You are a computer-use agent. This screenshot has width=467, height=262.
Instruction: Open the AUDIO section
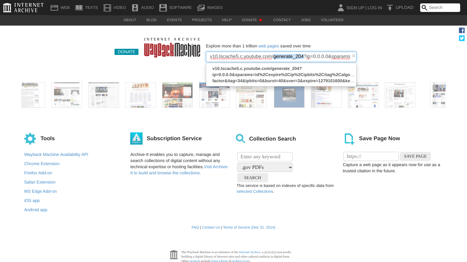point(143,7)
